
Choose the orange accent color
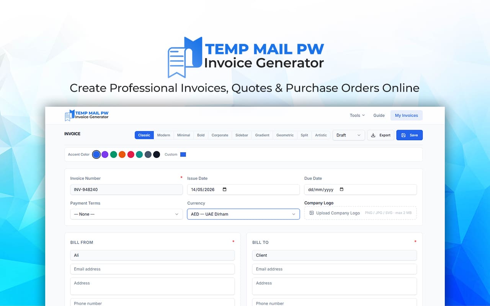(x=122, y=155)
